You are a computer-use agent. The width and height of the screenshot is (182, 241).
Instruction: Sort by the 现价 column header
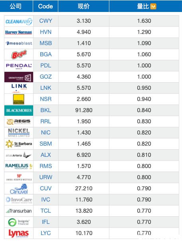84,6
